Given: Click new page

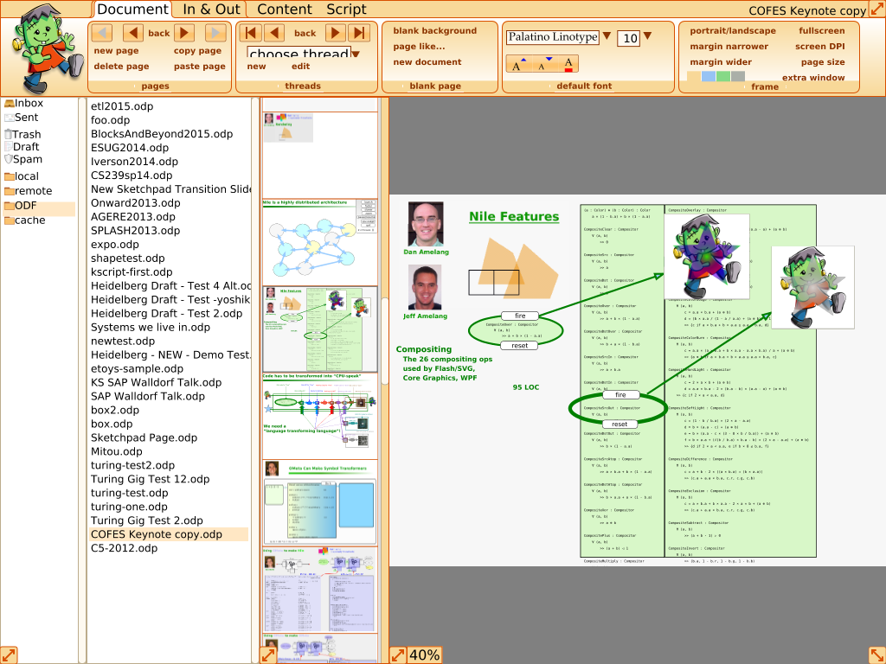Looking at the screenshot, I should [116, 51].
